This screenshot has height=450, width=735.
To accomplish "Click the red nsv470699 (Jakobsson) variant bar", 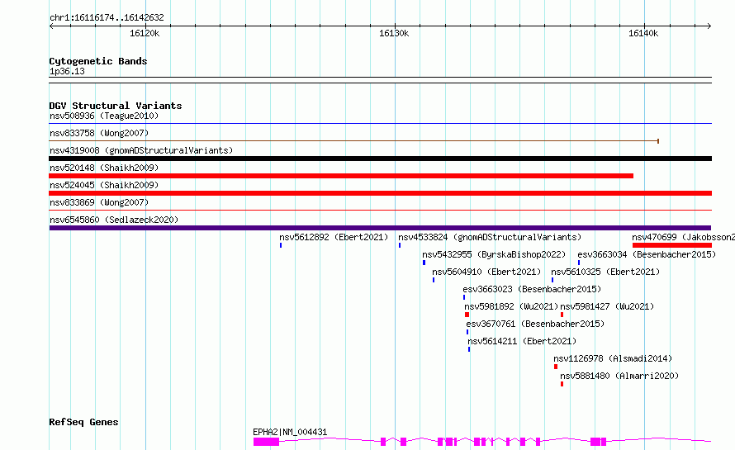I will [672, 245].
